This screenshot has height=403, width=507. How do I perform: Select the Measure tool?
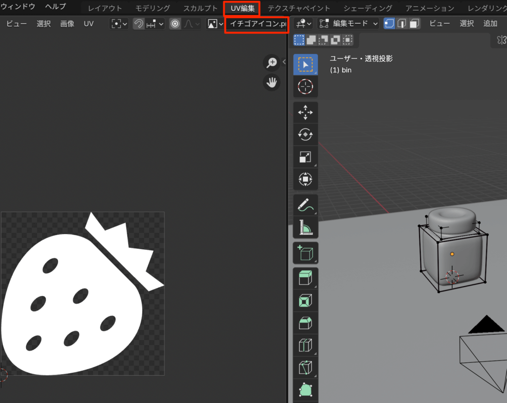(x=305, y=227)
